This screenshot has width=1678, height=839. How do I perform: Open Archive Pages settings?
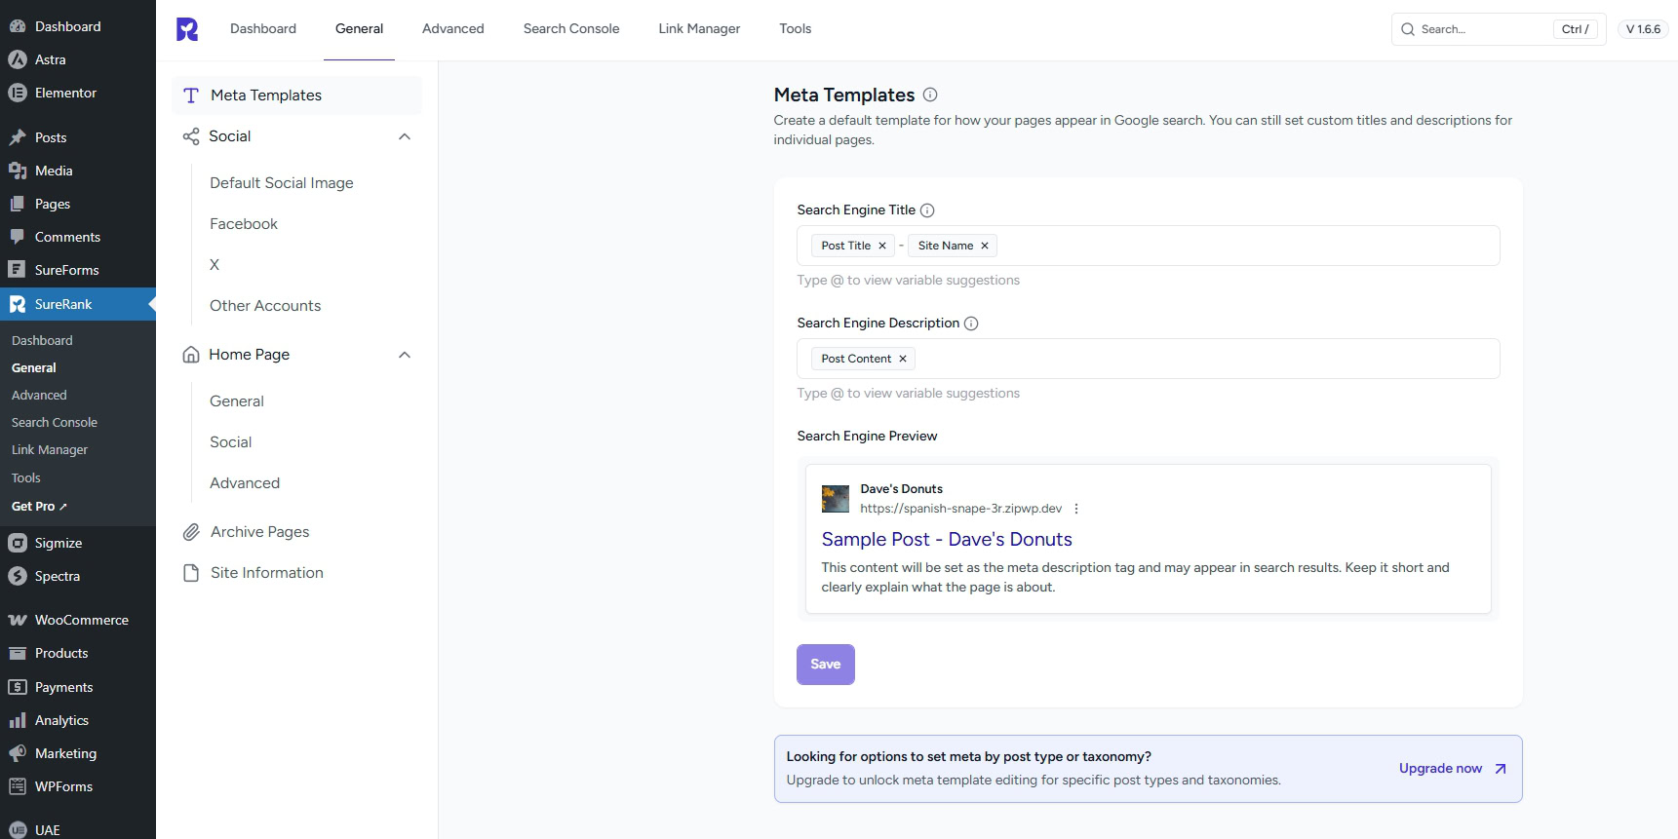click(x=259, y=532)
